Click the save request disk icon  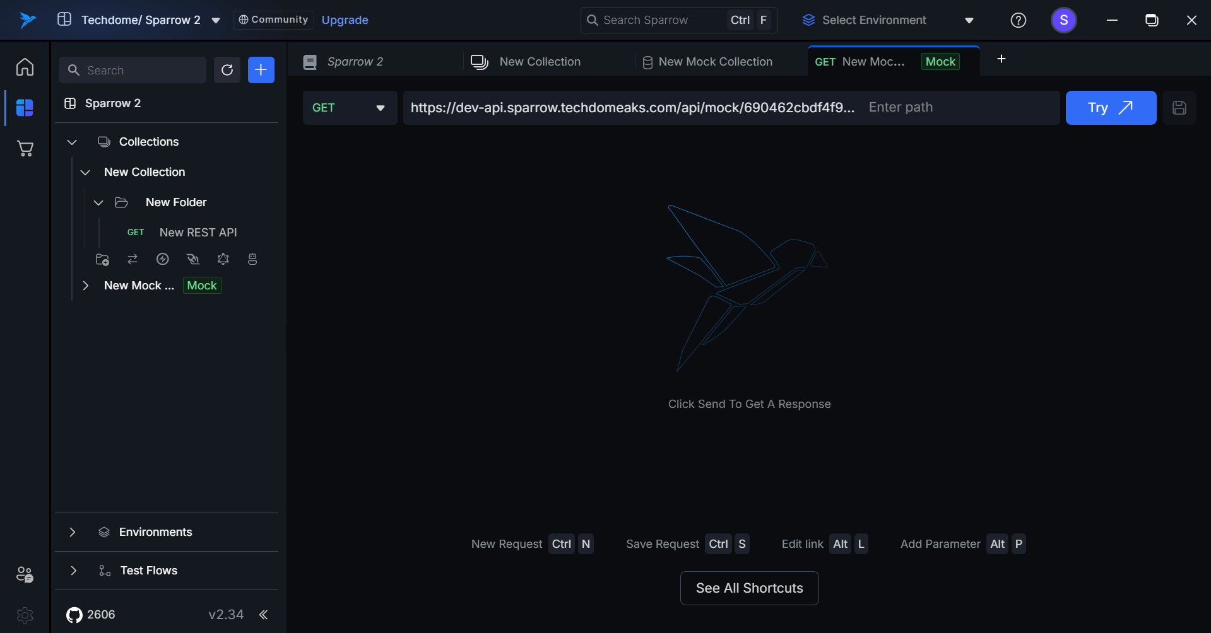[1179, 108]
